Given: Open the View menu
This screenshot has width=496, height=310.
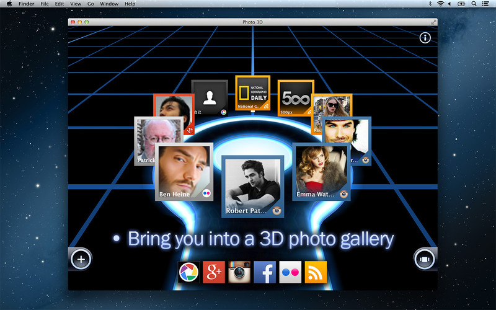Looking at the screenshot, I should point(76,4).
